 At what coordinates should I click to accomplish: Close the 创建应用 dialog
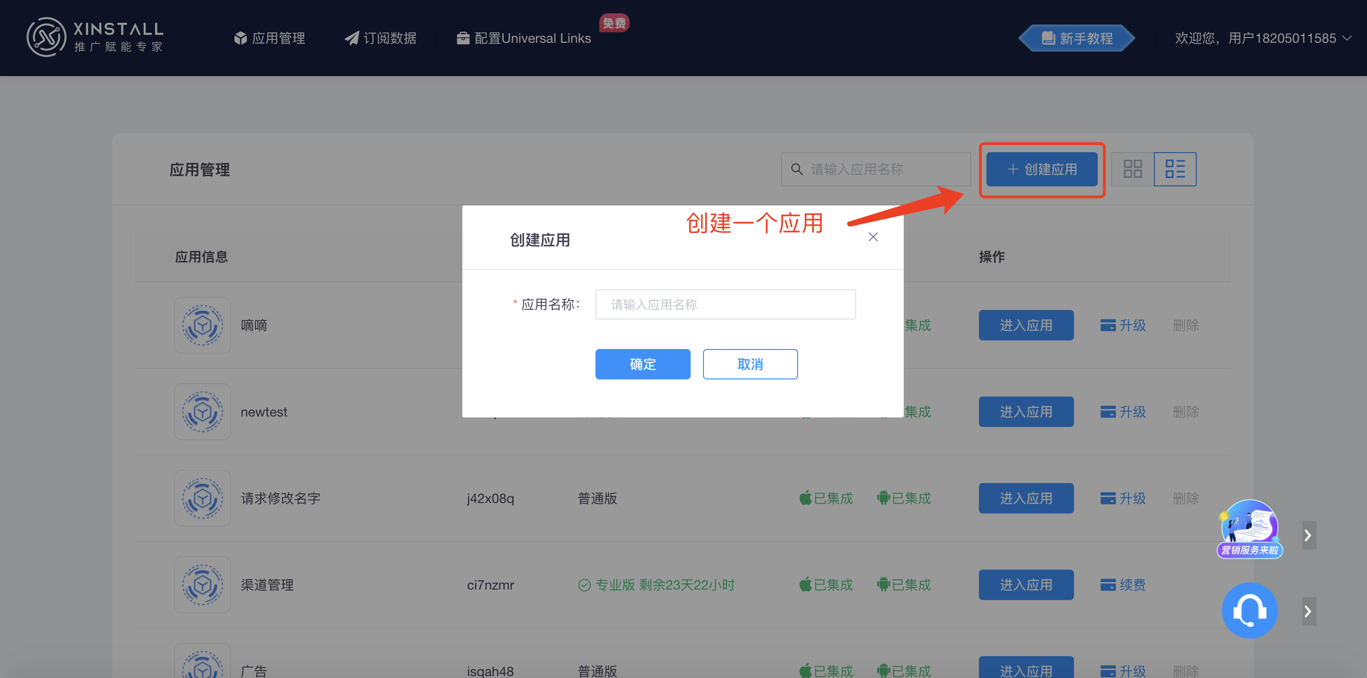coord(873,237)
